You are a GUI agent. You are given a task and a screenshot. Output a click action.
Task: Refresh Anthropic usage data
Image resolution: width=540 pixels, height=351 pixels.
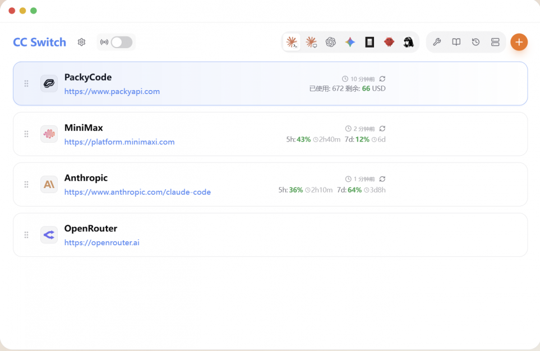[x=382, y=179]
